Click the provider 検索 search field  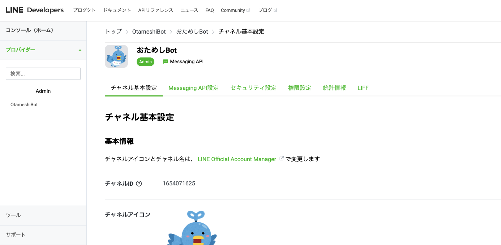43,74
